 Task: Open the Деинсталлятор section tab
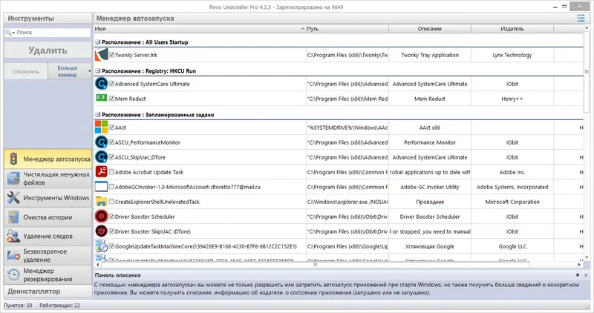[48, 291]
